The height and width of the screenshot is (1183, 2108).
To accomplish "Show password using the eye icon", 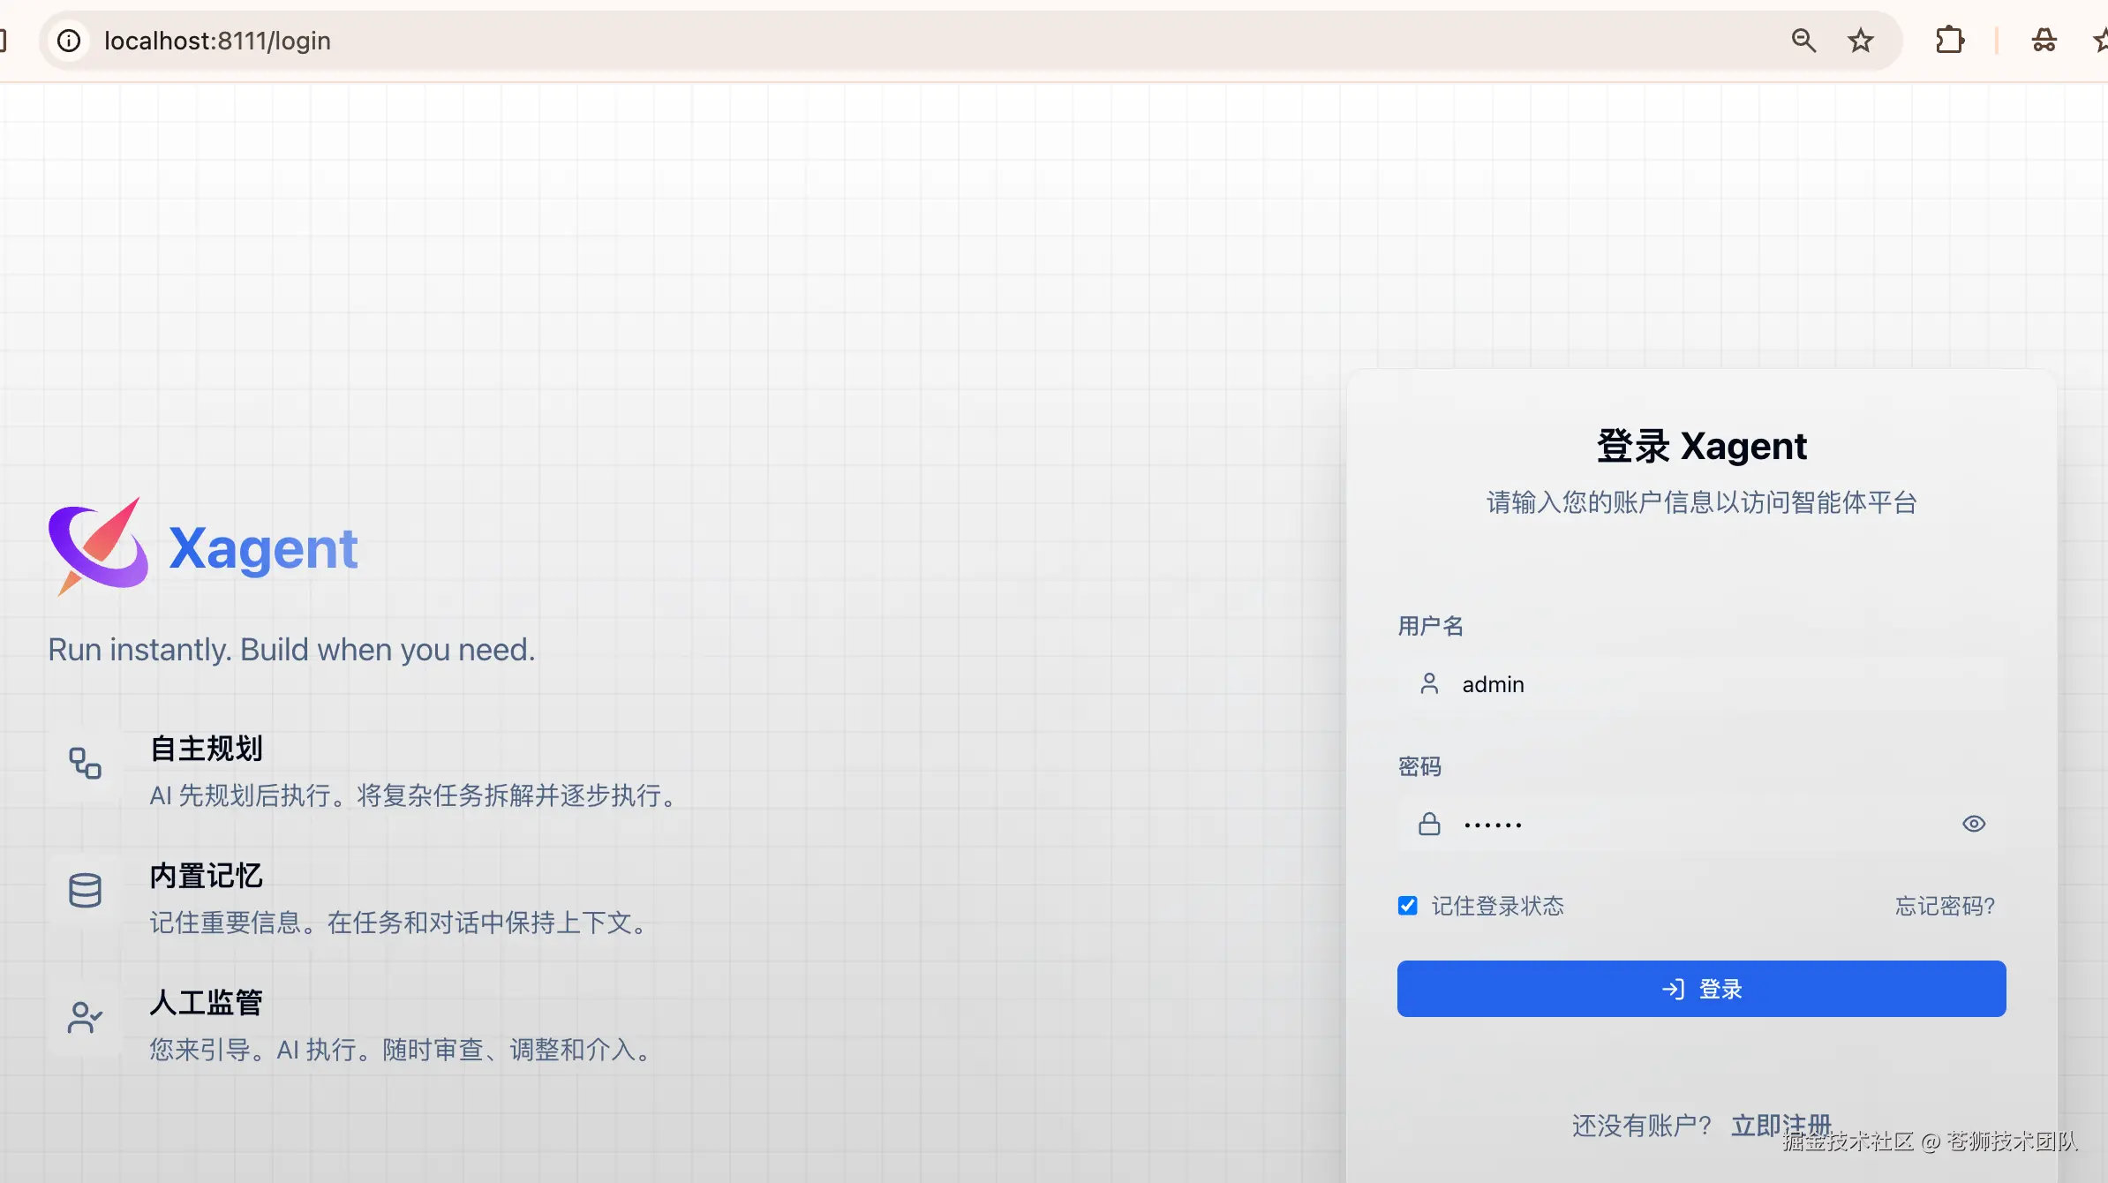I will (1974, 824).
